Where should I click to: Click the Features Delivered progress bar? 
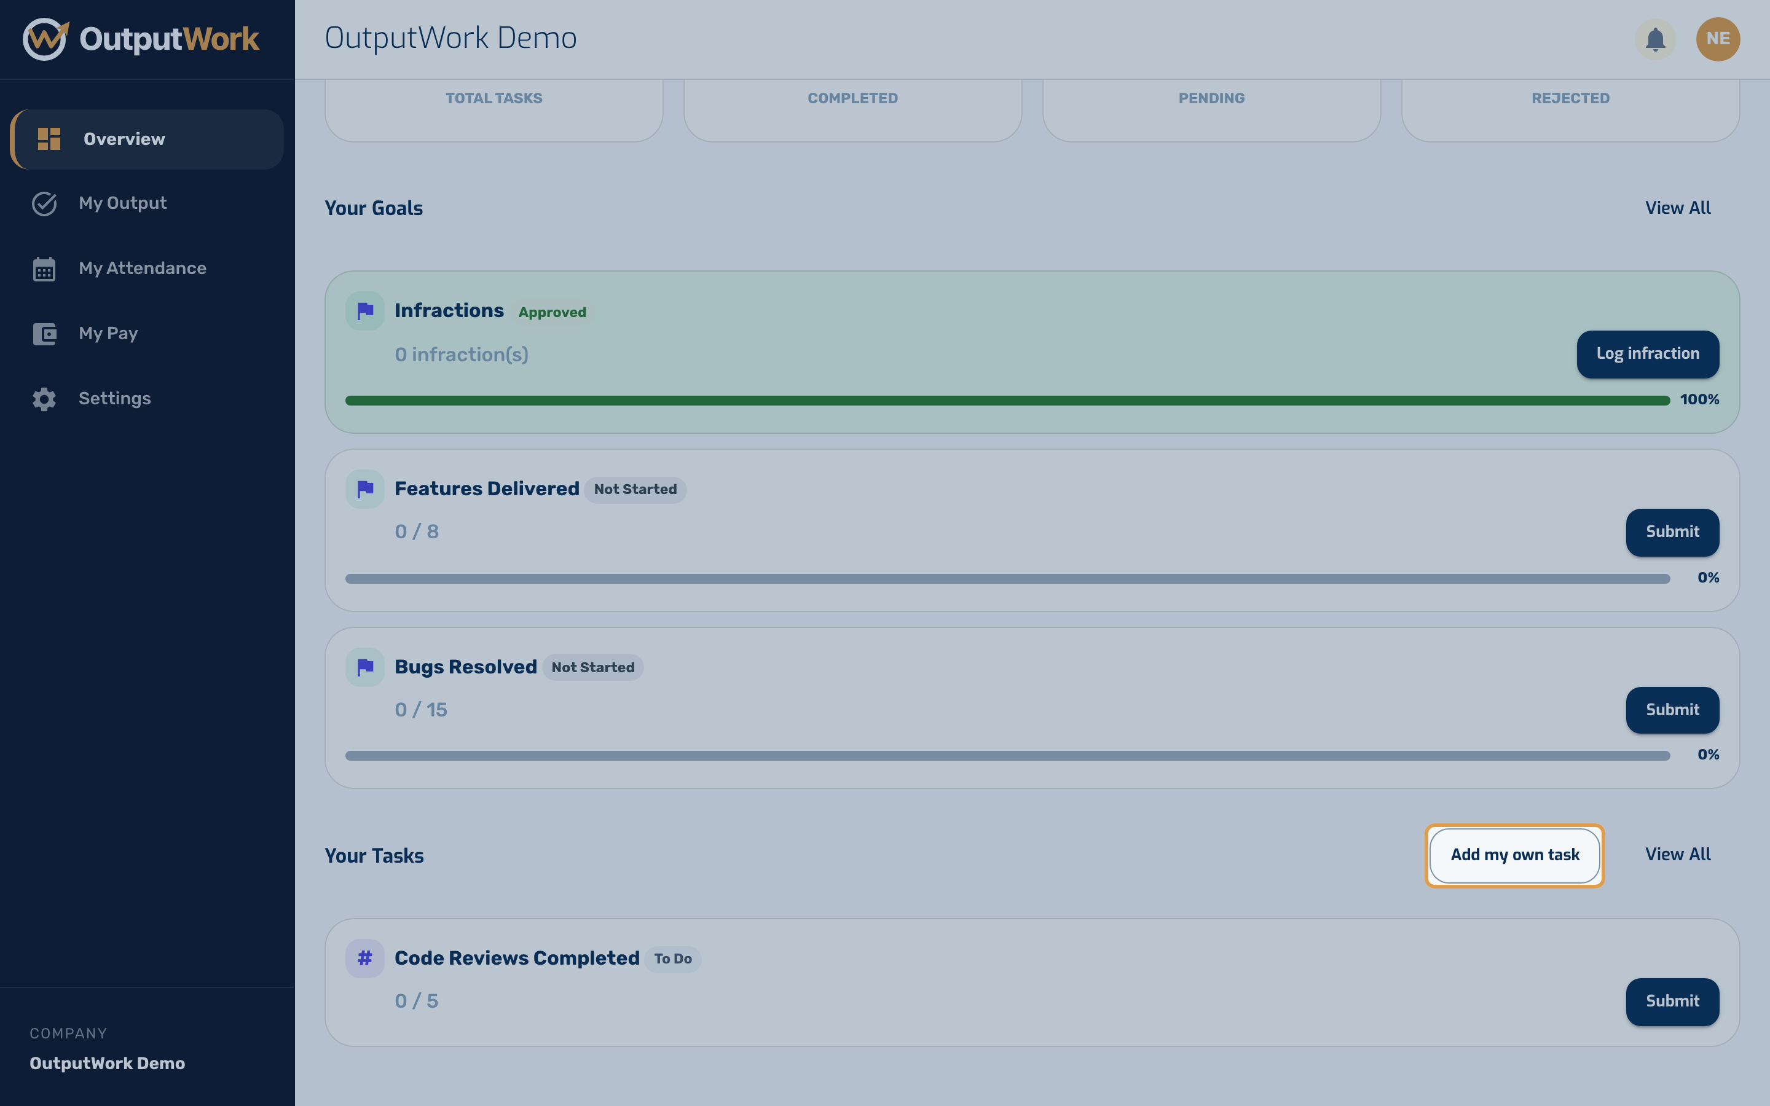pos(1007,579)
